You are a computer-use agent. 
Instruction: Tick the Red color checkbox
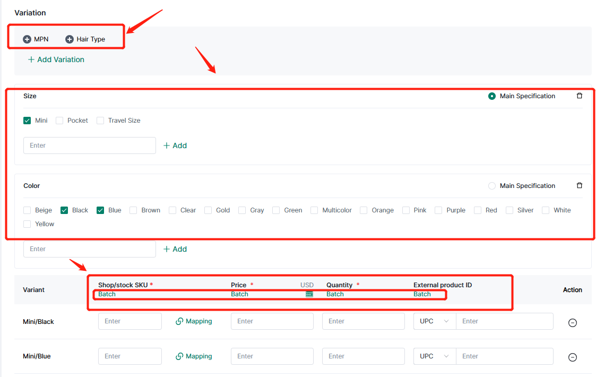tap(478, 210)
